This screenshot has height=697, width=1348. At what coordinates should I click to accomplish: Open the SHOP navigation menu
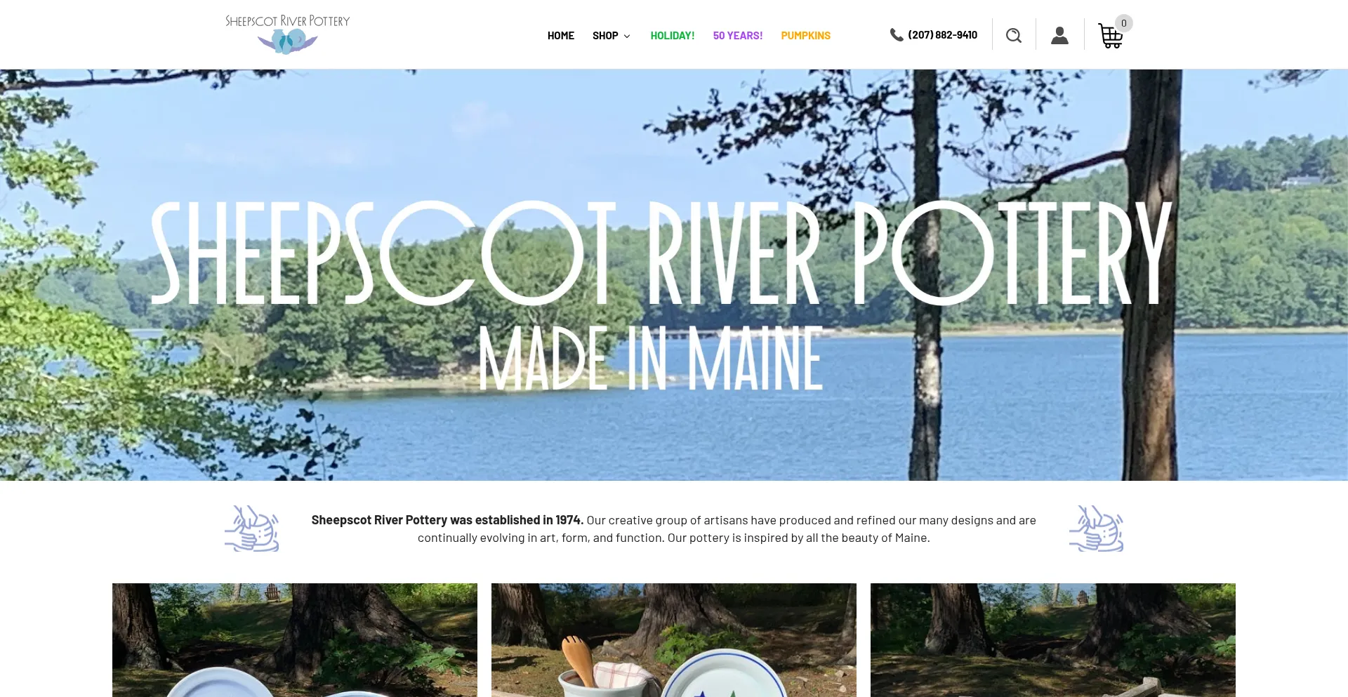click(605, 35)
